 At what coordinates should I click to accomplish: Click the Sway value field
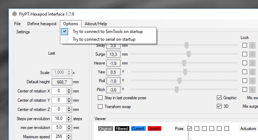tap(113, 46)
